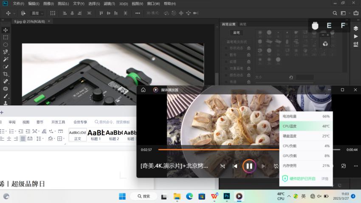Select the Move tool in Photoshop's toolbox
361x203 pixels.
[x=6, y=30]
